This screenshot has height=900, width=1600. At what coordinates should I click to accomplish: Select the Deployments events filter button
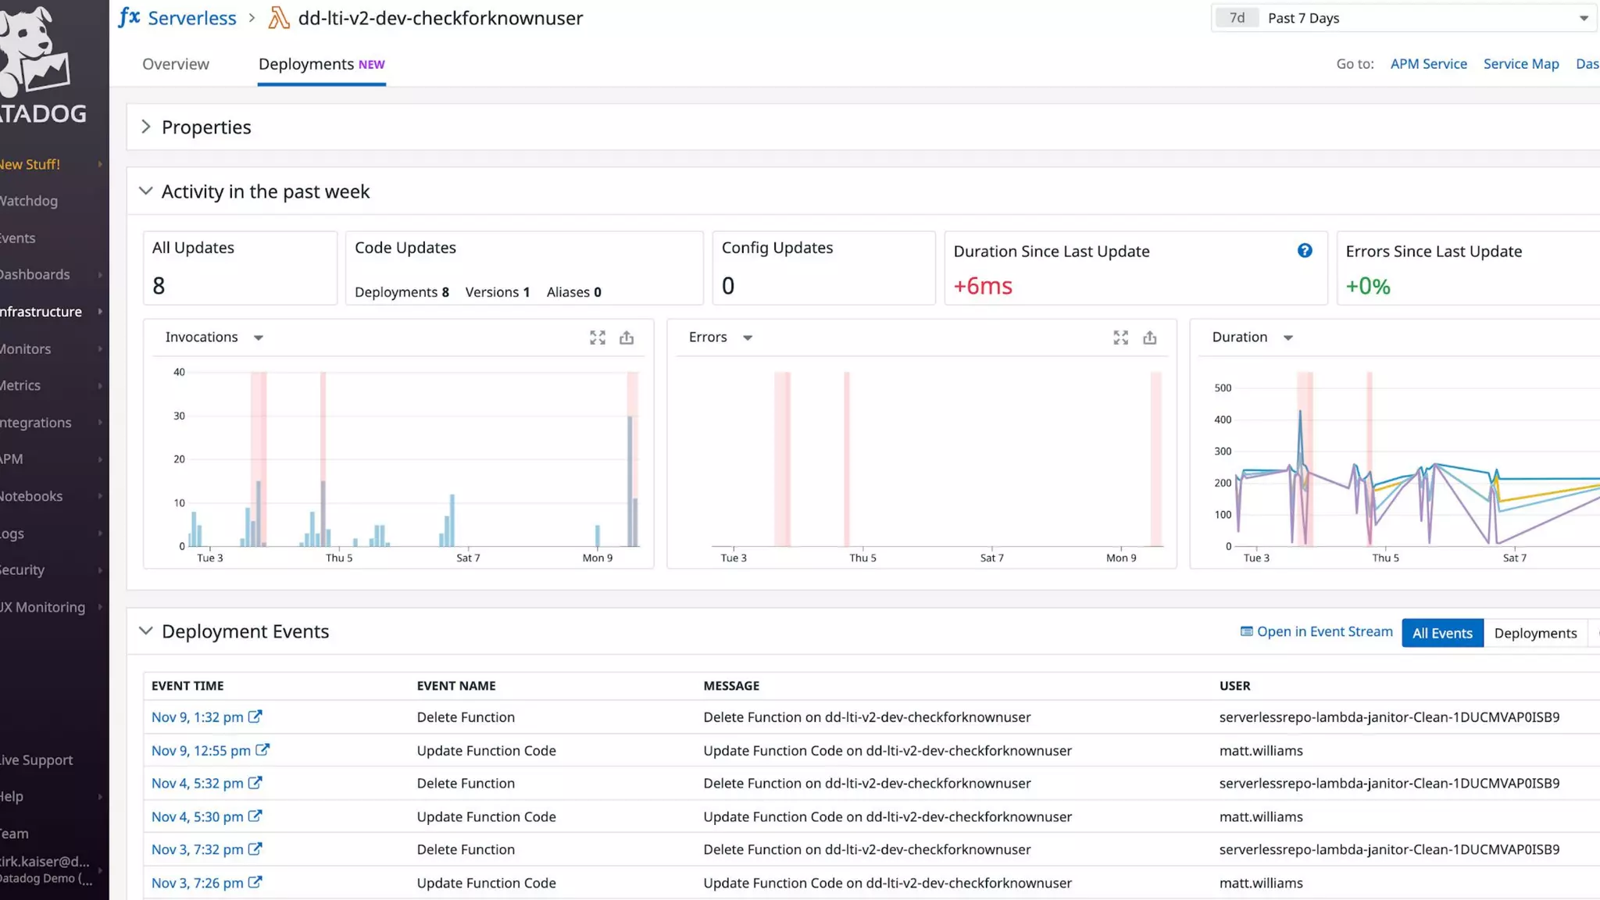[x=1535, y=633]
